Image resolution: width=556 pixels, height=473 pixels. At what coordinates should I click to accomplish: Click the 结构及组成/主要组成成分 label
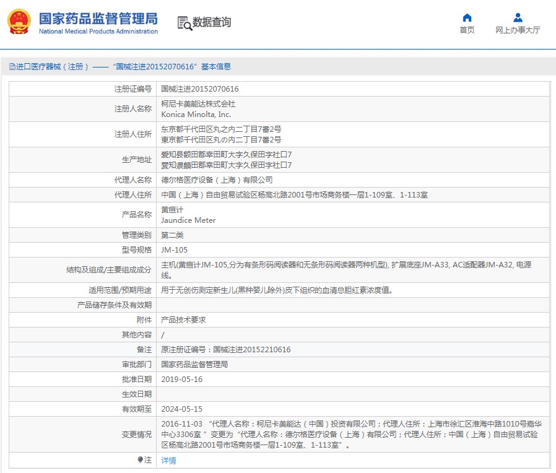pos(109,270)
